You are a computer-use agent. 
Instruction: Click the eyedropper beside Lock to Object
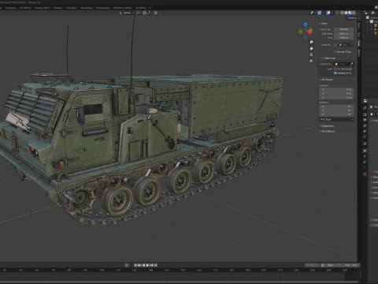pos(351,64)
